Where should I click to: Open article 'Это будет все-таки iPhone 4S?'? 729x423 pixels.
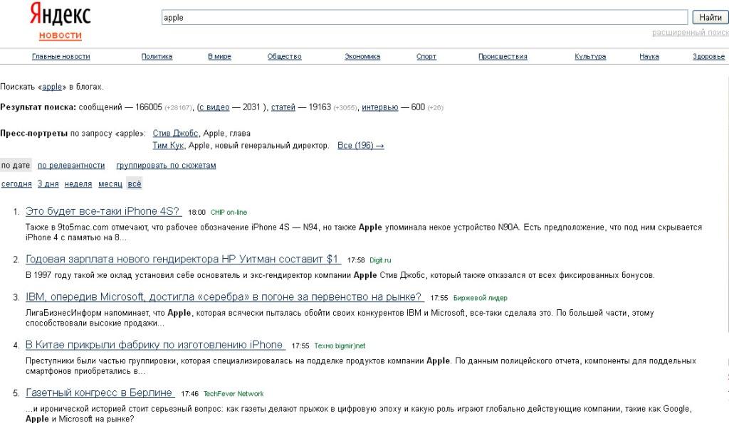[x=103, y=211]
